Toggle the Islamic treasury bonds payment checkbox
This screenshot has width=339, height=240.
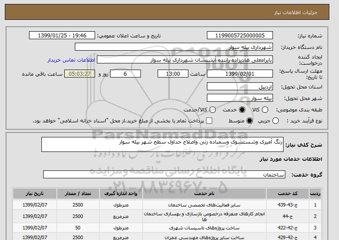coord(209,121)
